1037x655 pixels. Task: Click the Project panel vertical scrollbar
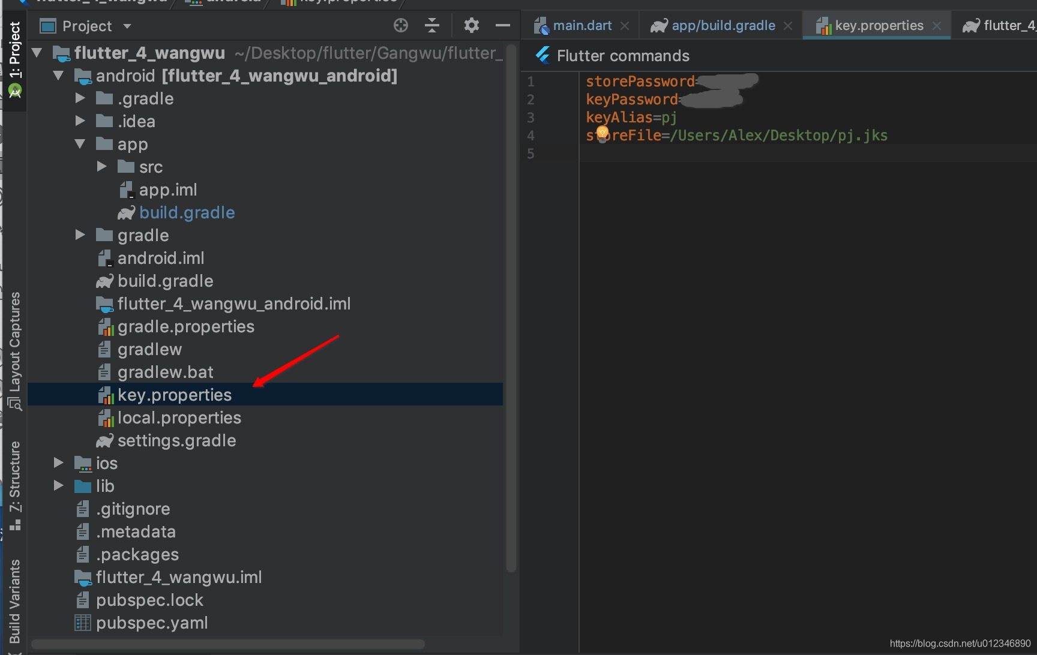511,309
